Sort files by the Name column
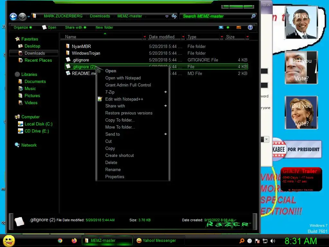 (101, 37)
